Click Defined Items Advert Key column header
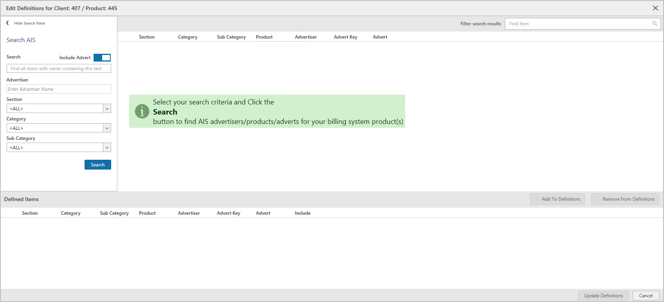Screen dimensions: 664x302 click(228, 213)
